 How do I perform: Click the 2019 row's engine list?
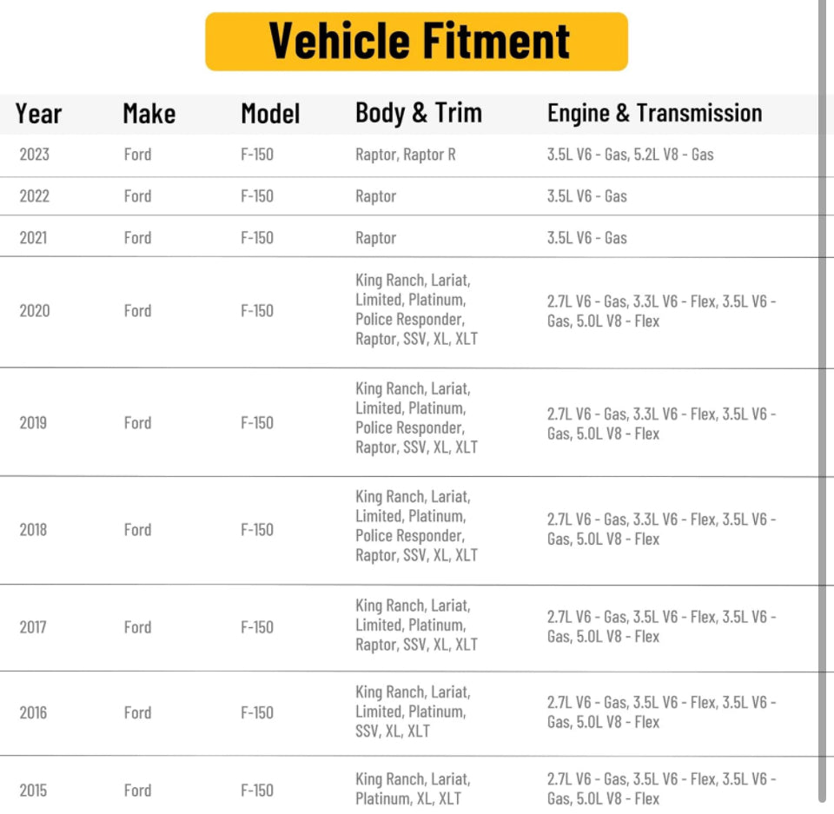[x=661, y=423]
